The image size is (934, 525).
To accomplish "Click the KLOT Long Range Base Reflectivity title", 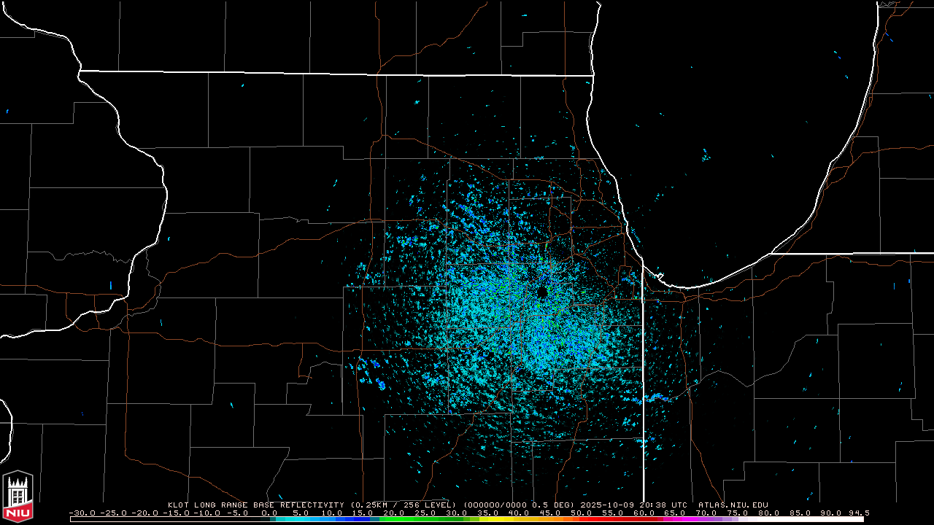I will click(256, 505).
